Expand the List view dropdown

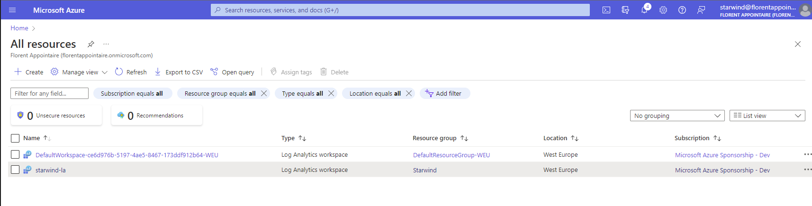pyautogui.click(x=767, y=116)
